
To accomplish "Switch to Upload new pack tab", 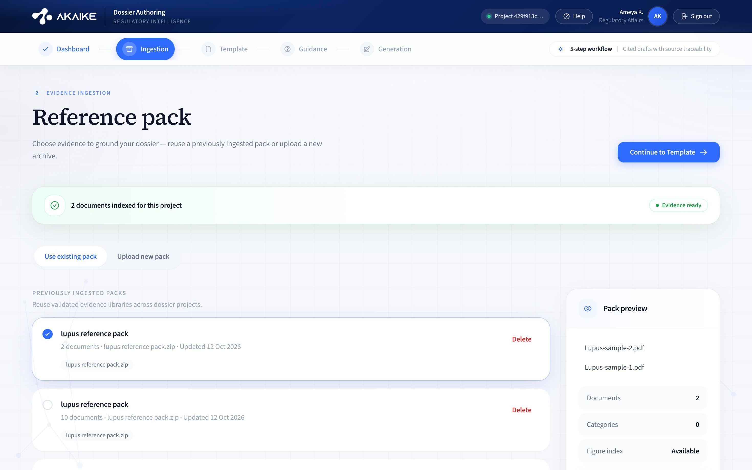I will tap(143, 256).
